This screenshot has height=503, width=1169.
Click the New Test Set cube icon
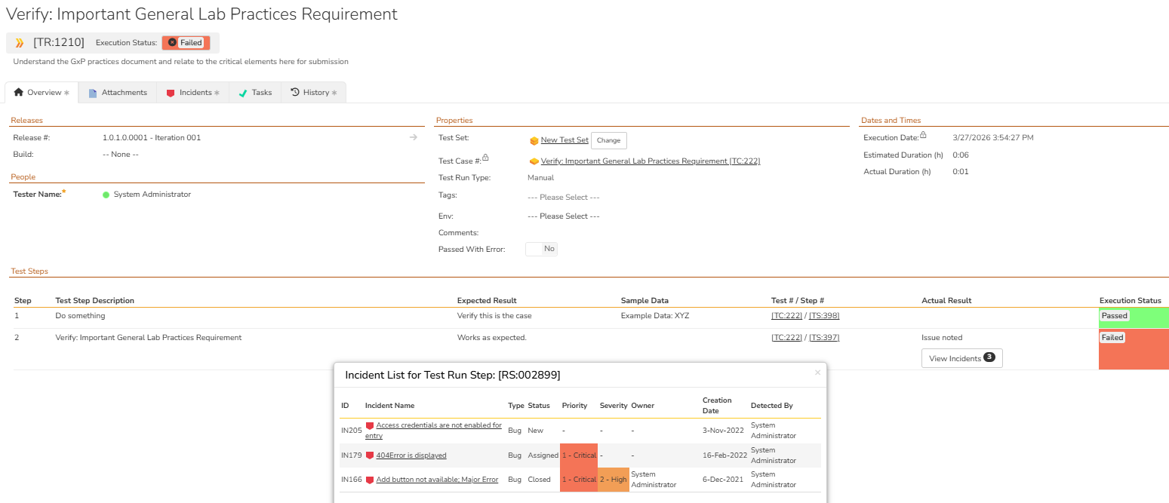pos(534,140)
